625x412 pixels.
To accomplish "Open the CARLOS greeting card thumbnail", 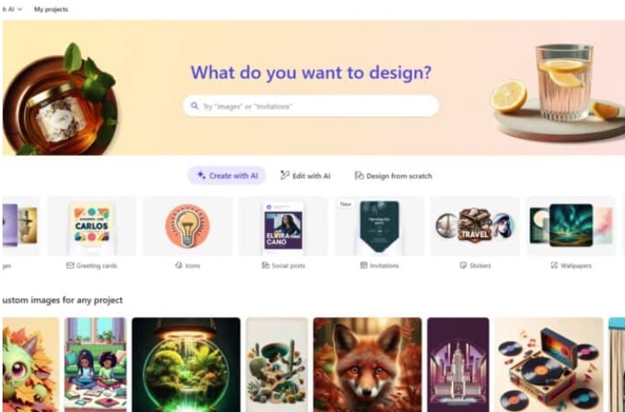I will coord(92,226).
